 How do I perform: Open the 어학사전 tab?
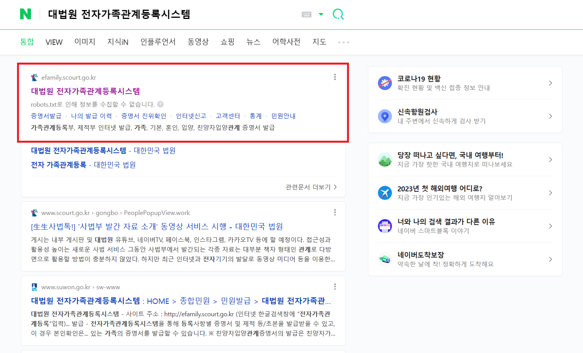pos(286,42)
